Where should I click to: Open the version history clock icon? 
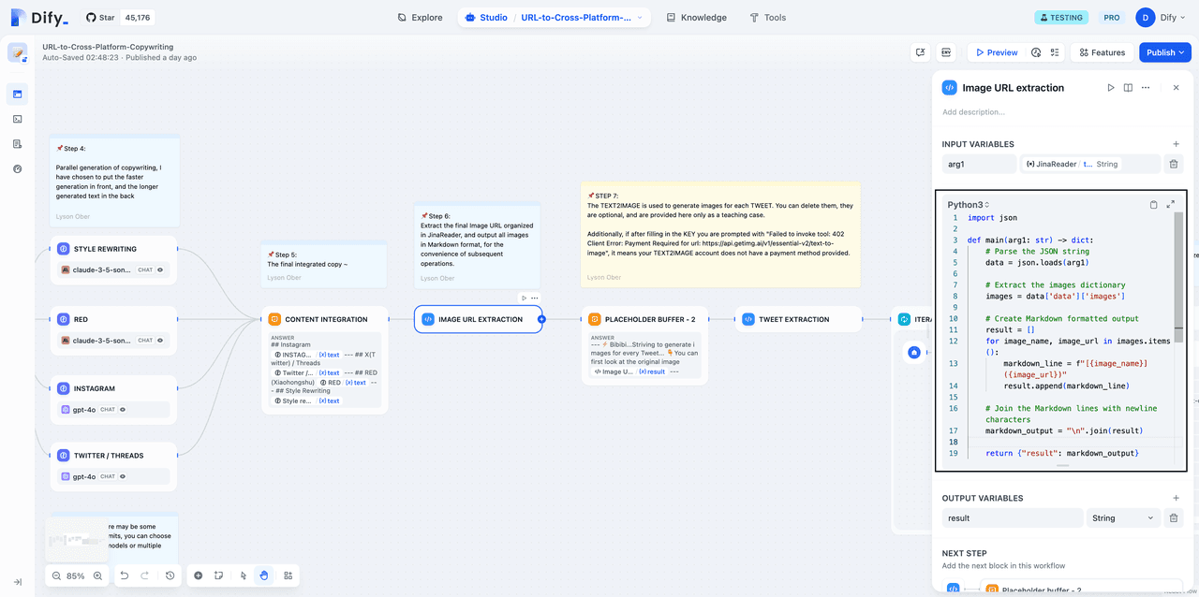(x=170, y=576)
